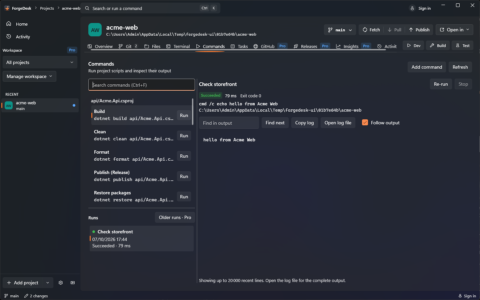
Task: Run the Build task button in header
Action: [x=438, y=45]
